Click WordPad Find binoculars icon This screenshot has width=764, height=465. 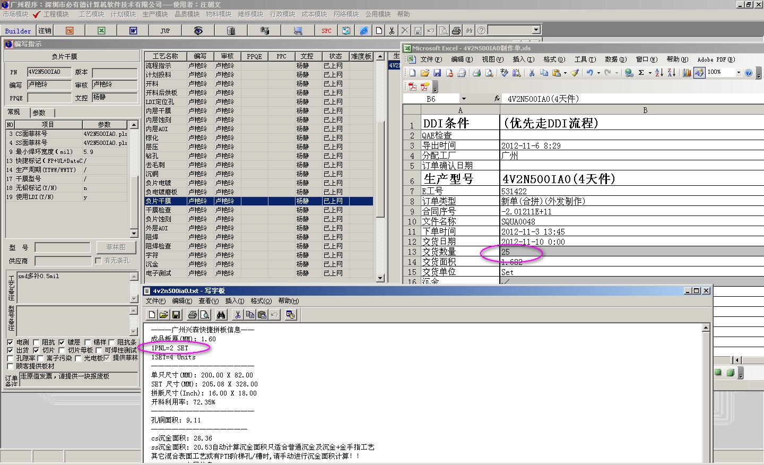tap(221, 315)
